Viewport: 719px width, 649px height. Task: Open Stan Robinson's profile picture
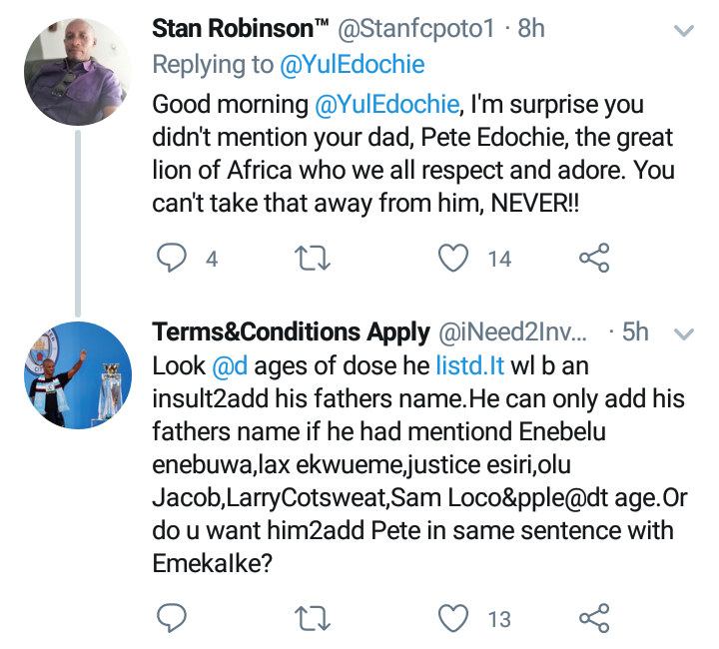click(x=77, y=71)
